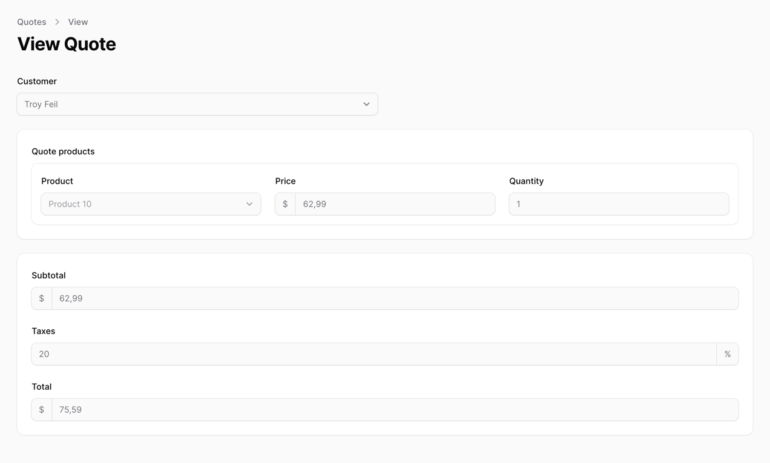Viewport: 770px width, 463px height.
Task: Click the View breadcrumb item
Action: click(x=78, y=22)
